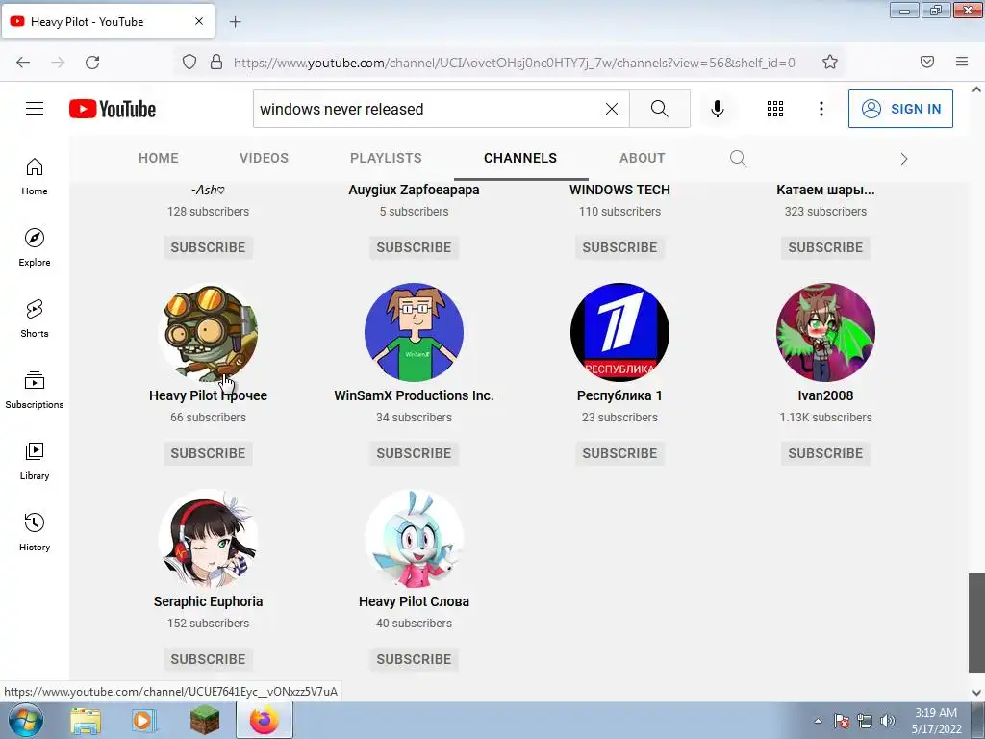The height and width of the screenshot is (739, 985).
Task: Subscribe to Ivan2008
Action: (x=825, y=453)
